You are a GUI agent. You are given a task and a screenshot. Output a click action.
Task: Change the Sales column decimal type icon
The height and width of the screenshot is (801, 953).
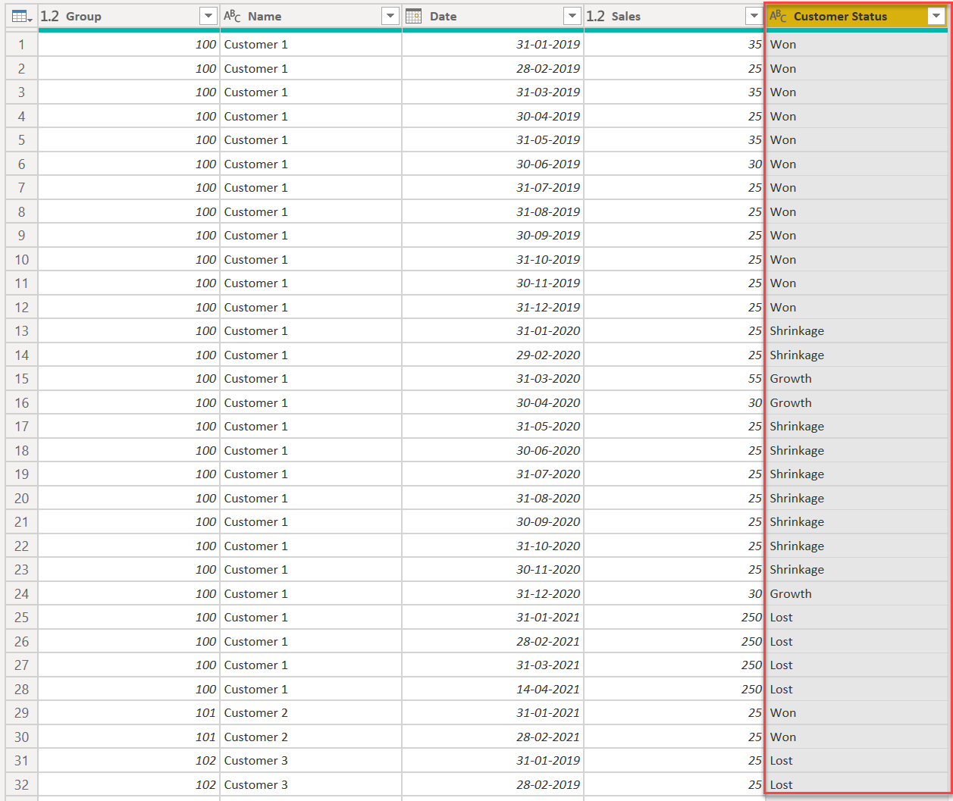596,16
